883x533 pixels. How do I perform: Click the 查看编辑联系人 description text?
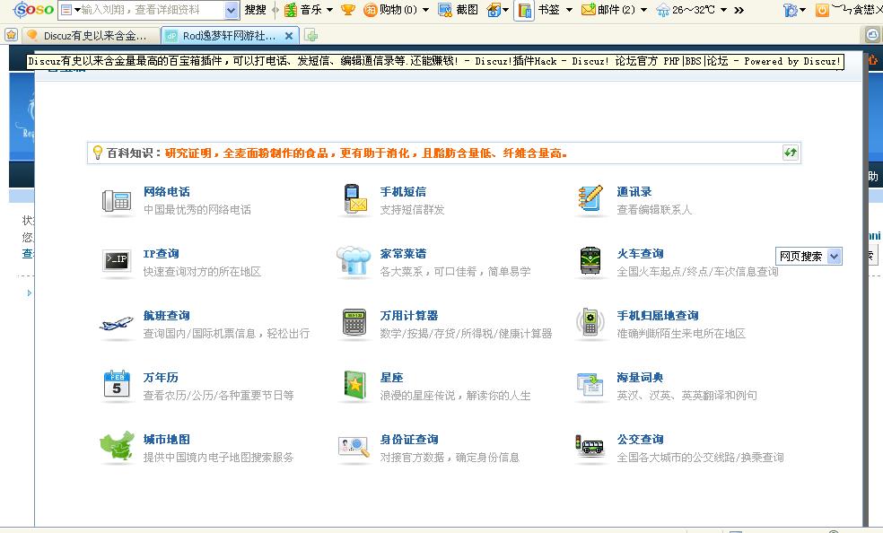pyautogui.click(x=654, y=210)
